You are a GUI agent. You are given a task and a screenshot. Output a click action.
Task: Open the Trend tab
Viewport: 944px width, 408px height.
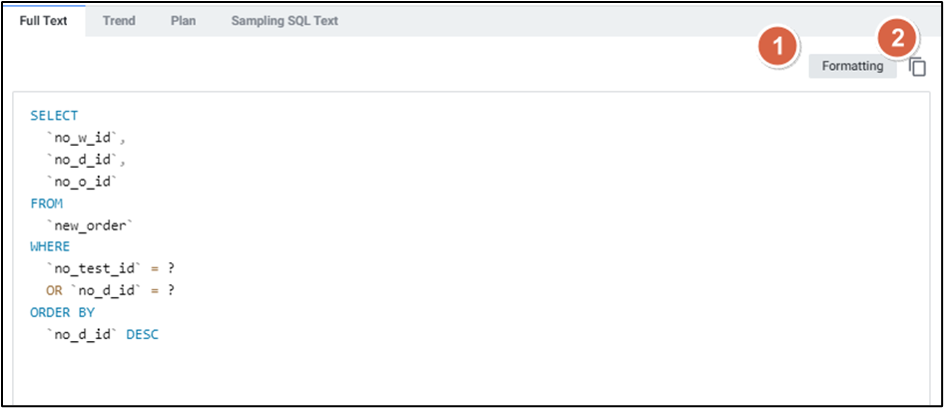click(x=119, y=21)
